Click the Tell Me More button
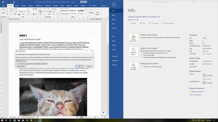The image size is (218, 122). (21, 66)
